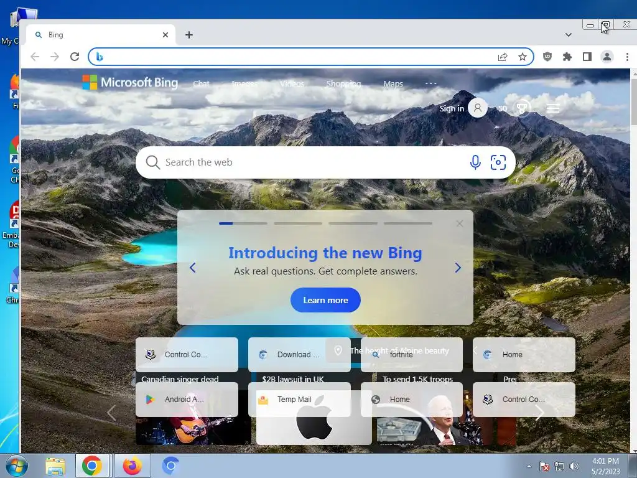Open the Chrome profile avatar
Image resolution: width=637 pixels, height=478 pixels.
click(x=607, y=57)
